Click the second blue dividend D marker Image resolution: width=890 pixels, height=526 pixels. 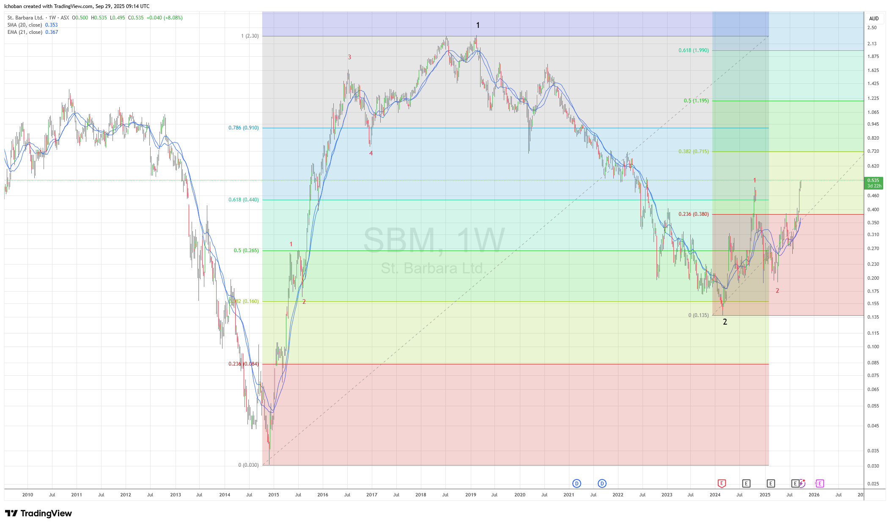(602, 483)
